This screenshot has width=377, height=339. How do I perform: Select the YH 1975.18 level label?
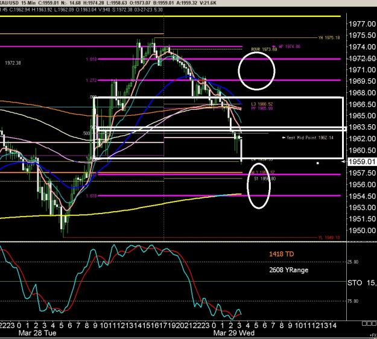click(x=329, y=38)
